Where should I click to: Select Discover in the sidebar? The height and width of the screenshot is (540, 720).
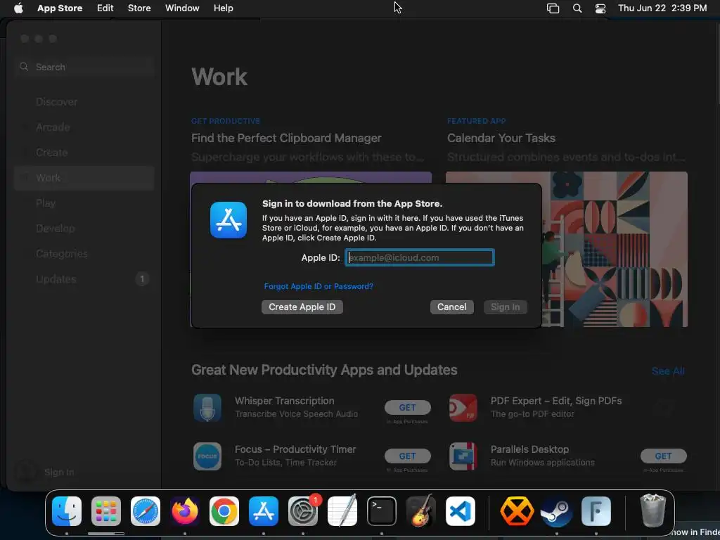tap(84, 102)
